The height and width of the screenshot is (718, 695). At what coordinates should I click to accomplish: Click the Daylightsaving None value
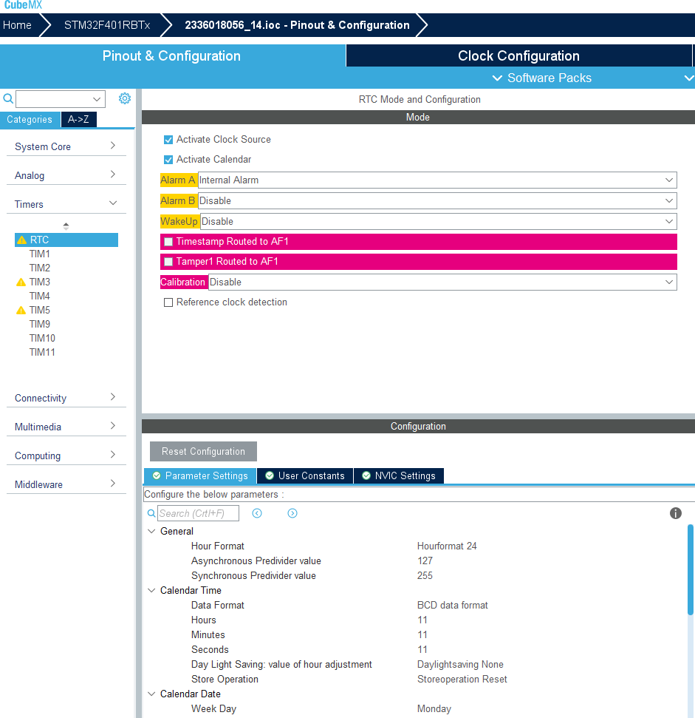pyautogui.click(x=460, y=664)
